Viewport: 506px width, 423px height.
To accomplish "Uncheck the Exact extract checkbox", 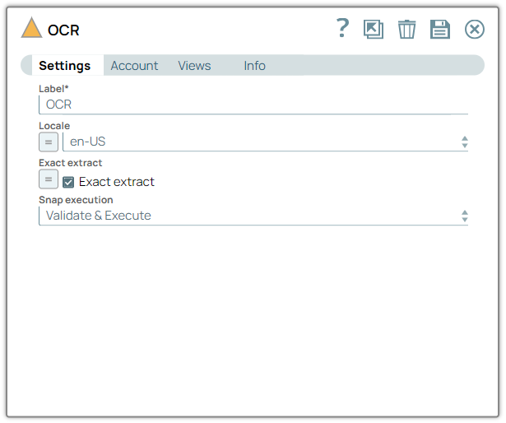I will [68, 182].
